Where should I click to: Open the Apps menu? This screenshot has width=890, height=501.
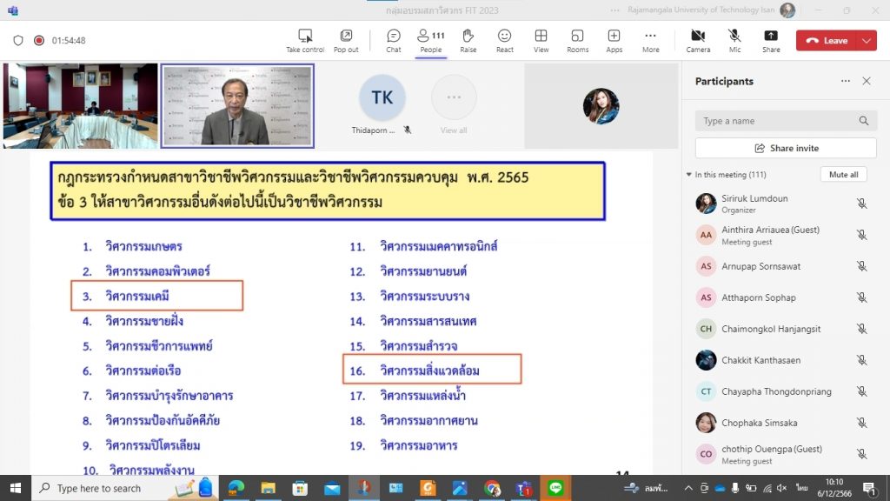coord(614,40)
